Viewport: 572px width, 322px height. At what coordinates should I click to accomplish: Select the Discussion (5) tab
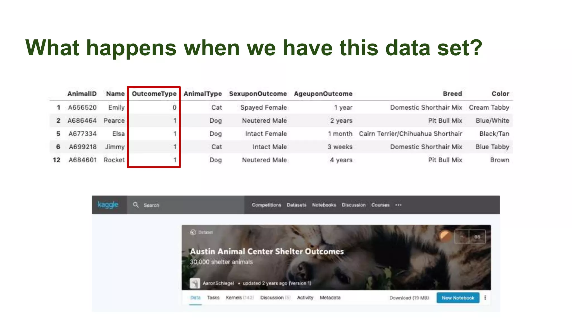(275, 298)
